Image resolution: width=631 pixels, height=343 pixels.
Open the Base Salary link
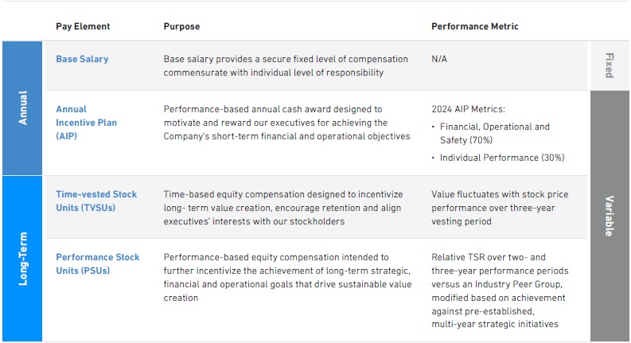(82, 59)
